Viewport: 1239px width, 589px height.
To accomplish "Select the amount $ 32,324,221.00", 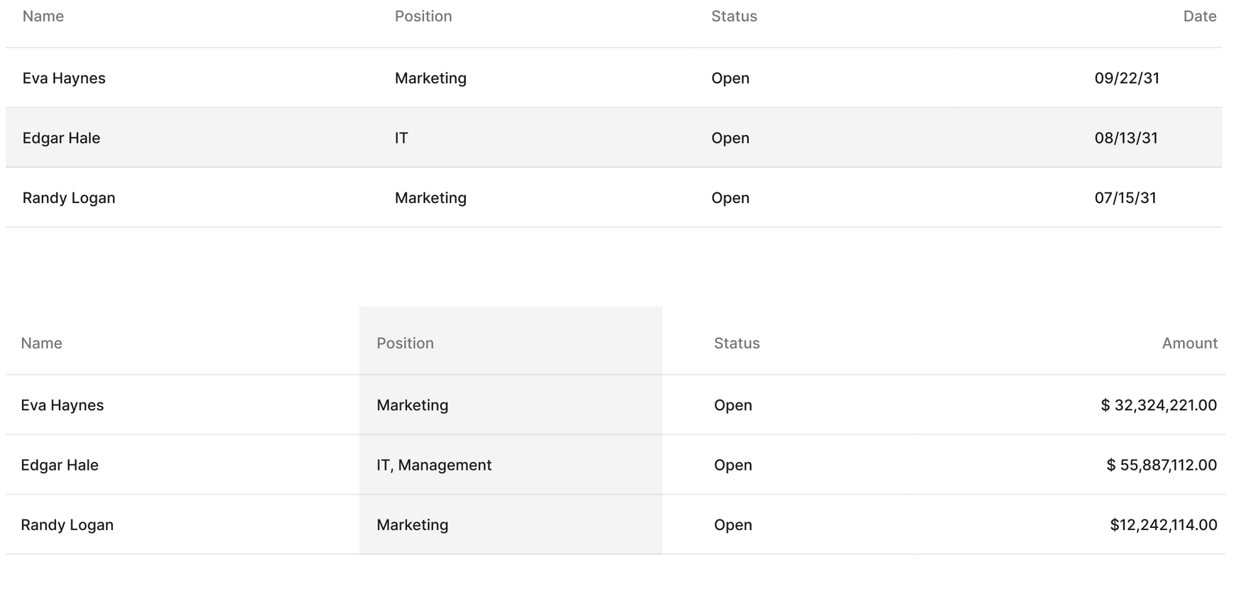I will point(1159,405).
